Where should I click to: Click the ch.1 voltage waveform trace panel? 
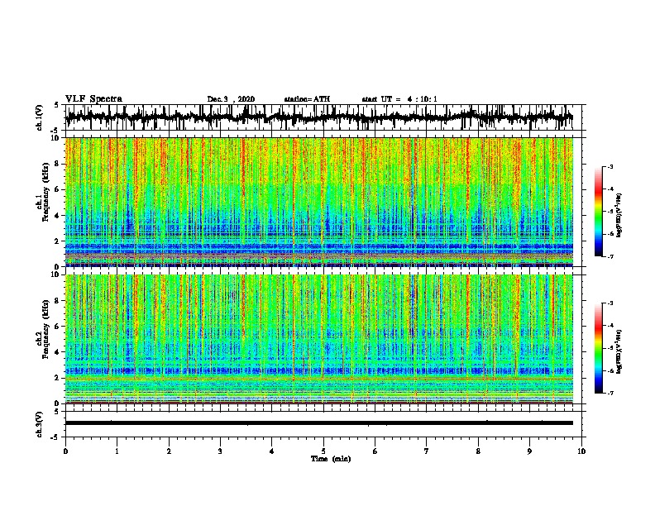point(323,117)
